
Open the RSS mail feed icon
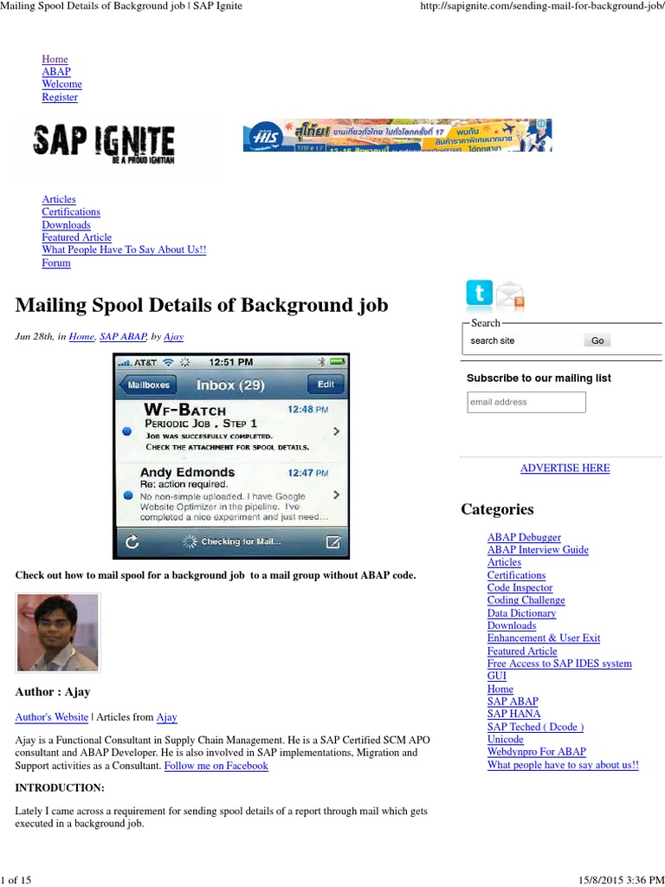click(x=510, y=296)
